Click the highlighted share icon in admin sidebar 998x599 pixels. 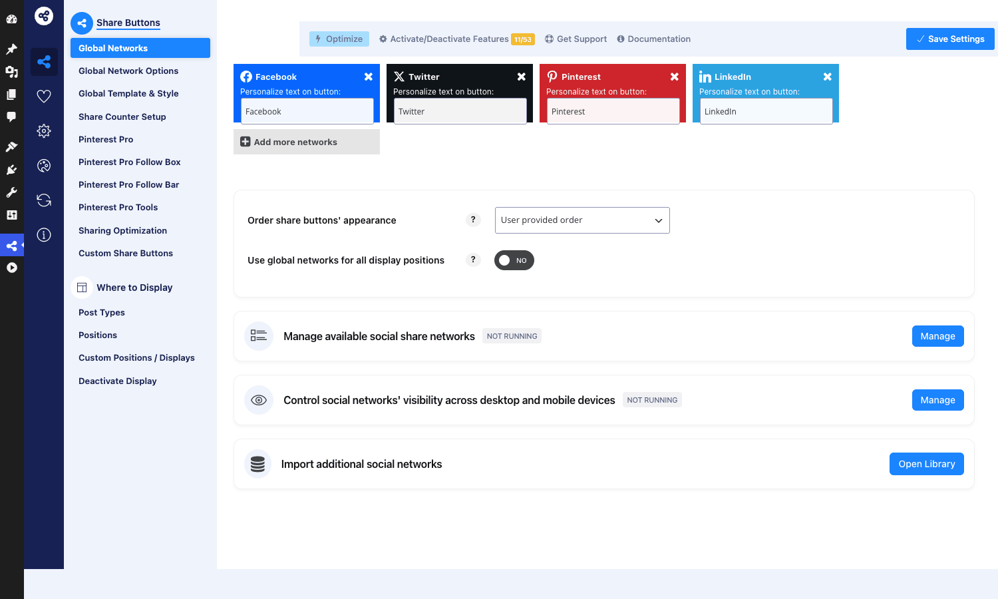[x=11, y=246]
